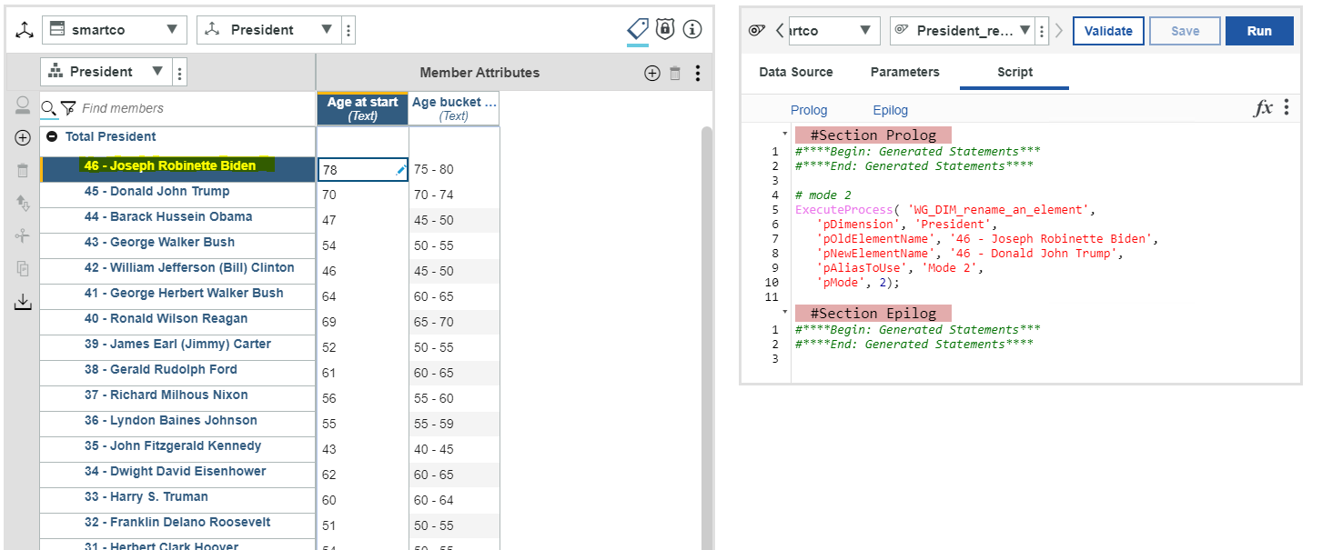Click age cell 69 for Ronald Wilson Reagan

363,322
